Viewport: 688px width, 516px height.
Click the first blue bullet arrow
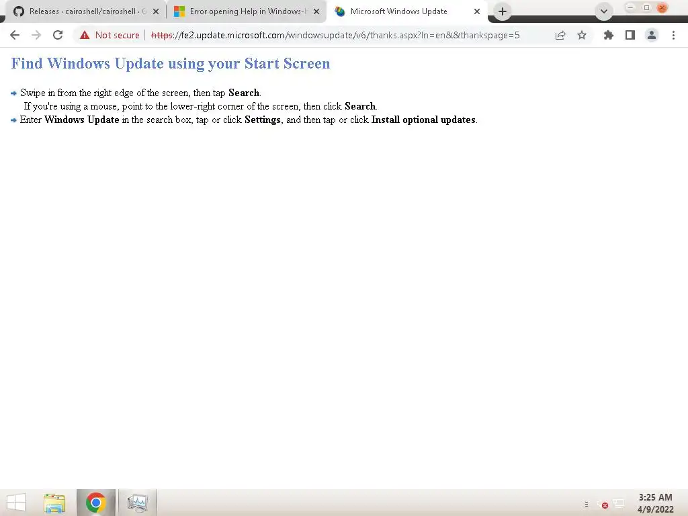click(x=13, y=93)
